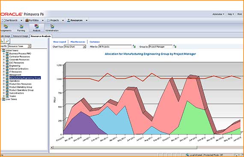Open the Chart Type Area Chart dropdown
Image resolution: width=244 pixels, height=157 pixels.
[x=84, y=47]
